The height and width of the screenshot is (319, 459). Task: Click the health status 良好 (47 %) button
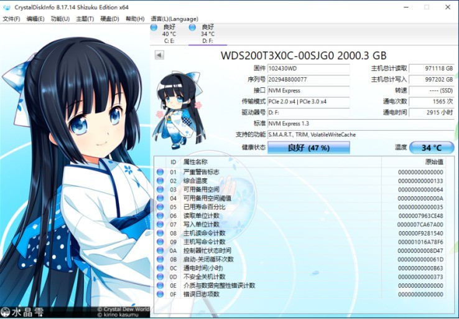[308, 148]
